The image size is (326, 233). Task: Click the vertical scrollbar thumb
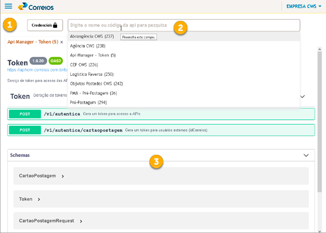(x=320, y=122)
